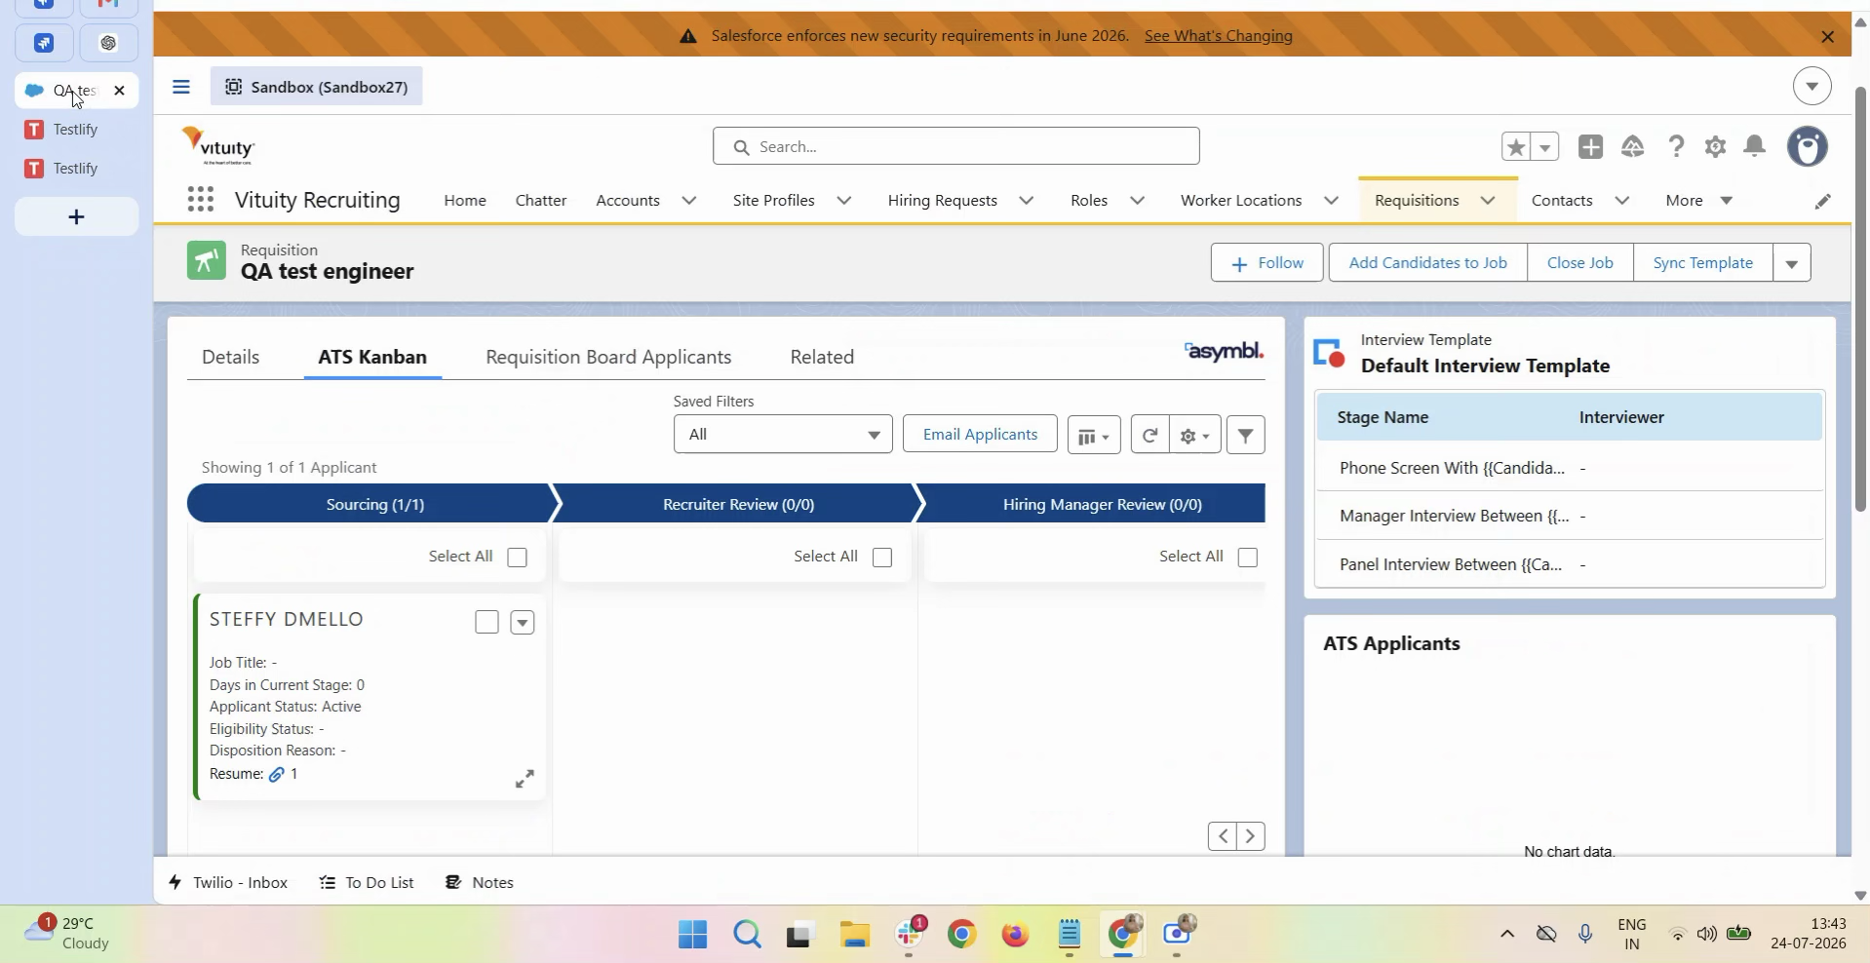This screenshot has width=1870, height=963.
Task: Open a new browser tab with plus
Action: (76, 216)
